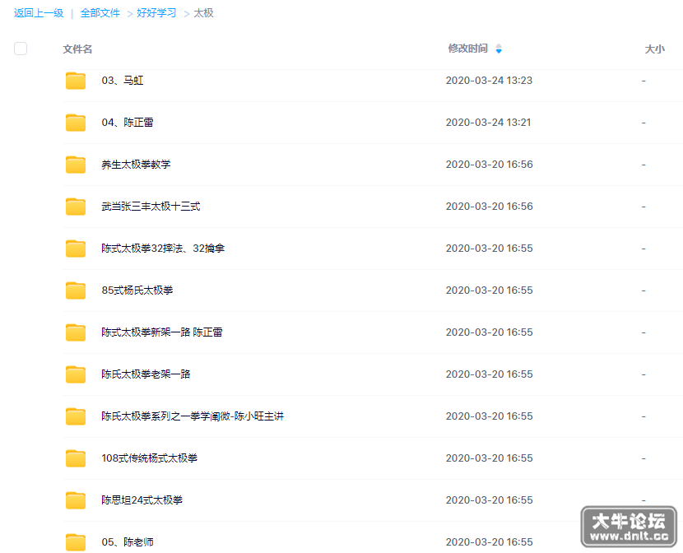Sort by the 文件名 column header
The width and height of the screenshot is (683, 553).
point(77,49)
